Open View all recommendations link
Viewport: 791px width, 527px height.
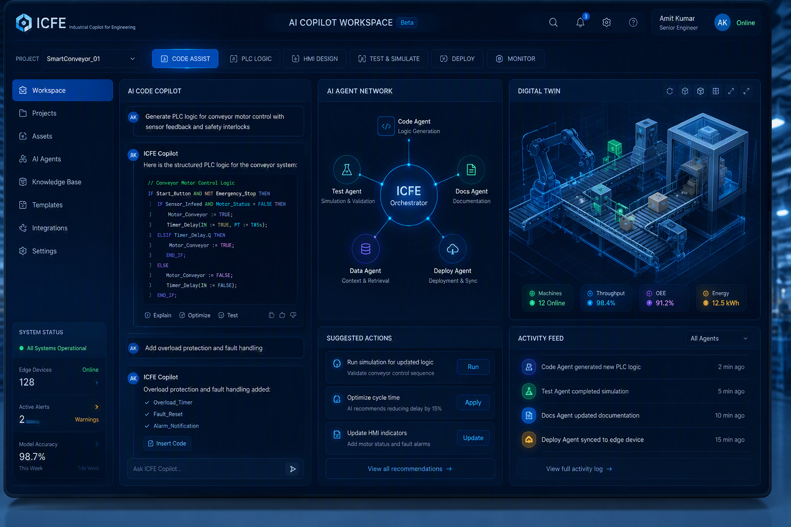[x=410, y=469]
